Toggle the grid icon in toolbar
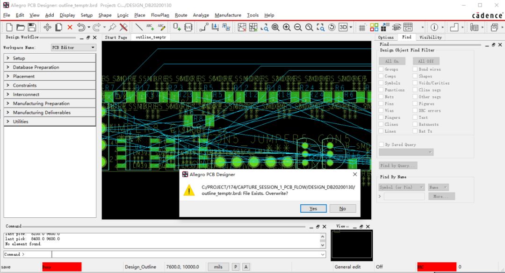This screenshot has height=273, width=505. [x=362, y=28]
